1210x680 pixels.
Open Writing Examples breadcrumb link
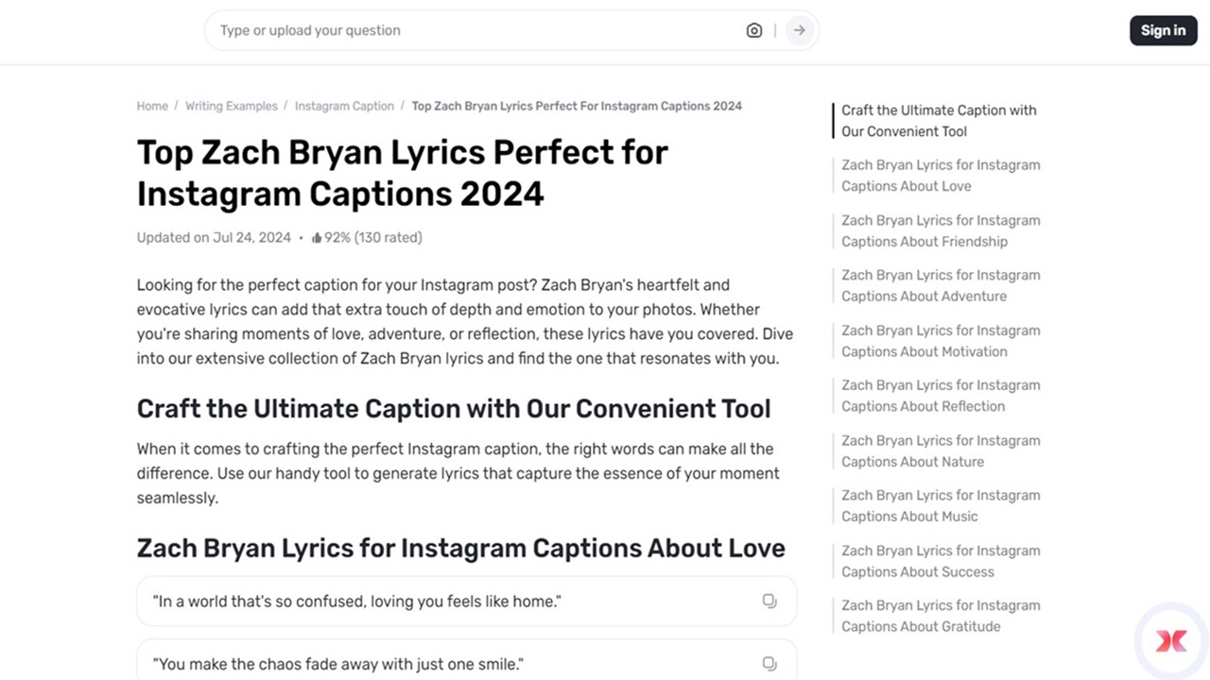click(231, 106)
